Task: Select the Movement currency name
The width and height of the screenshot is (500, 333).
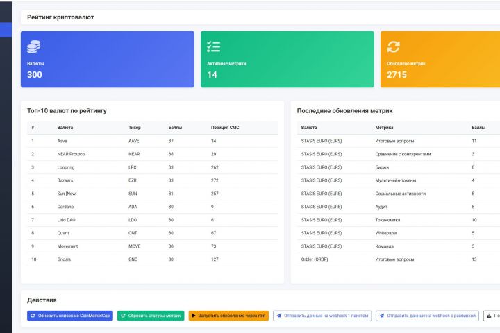Action: click(67, 246)
